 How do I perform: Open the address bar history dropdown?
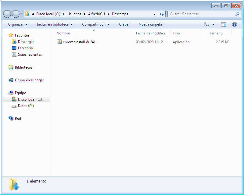(x=155, y=14)
